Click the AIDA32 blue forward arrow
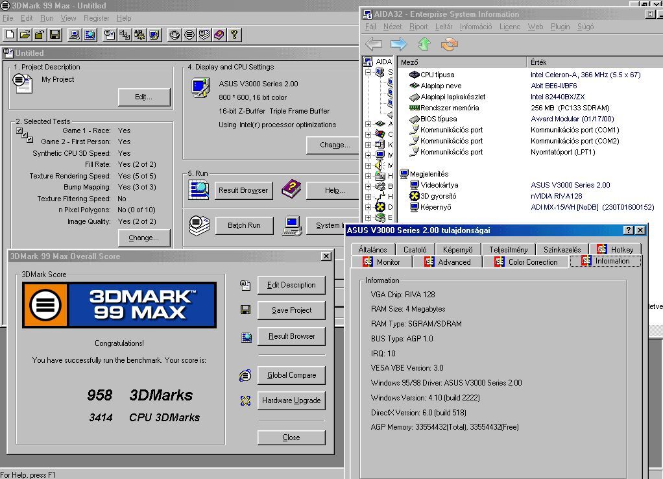The image size is (663, 479). [399, 43]
